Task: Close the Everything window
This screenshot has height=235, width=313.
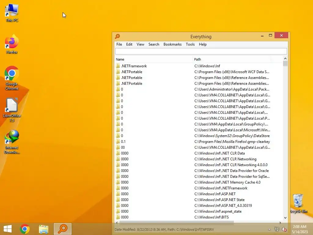Action: (x=282, y=35)
